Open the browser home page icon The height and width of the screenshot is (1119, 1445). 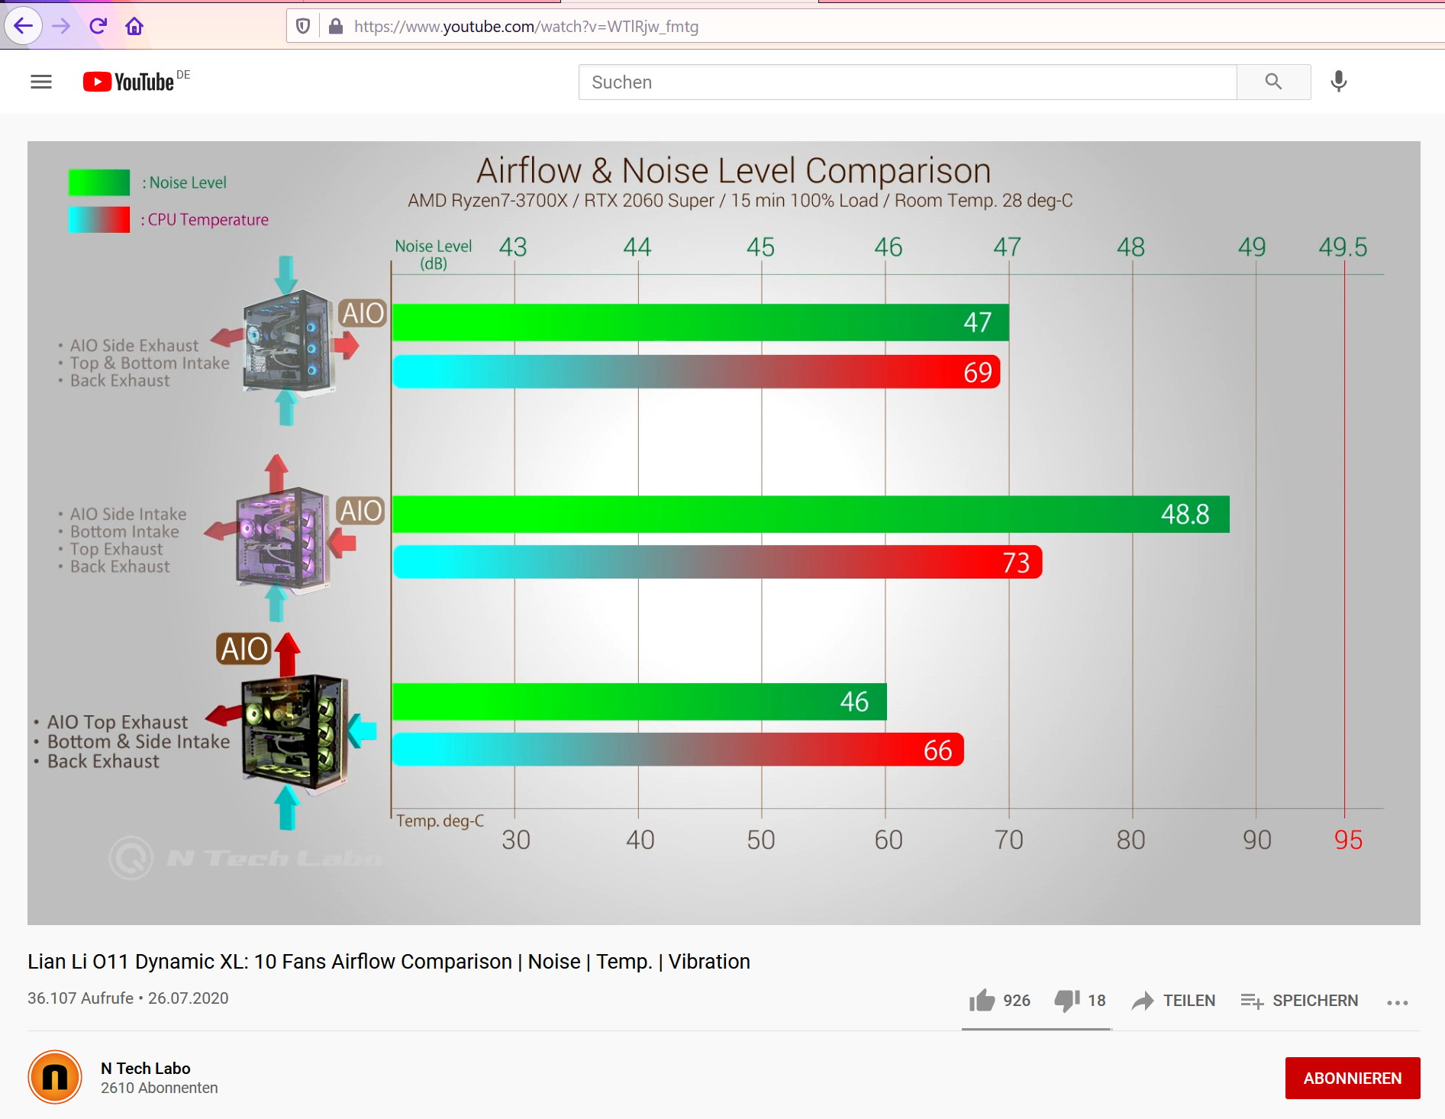134,27
